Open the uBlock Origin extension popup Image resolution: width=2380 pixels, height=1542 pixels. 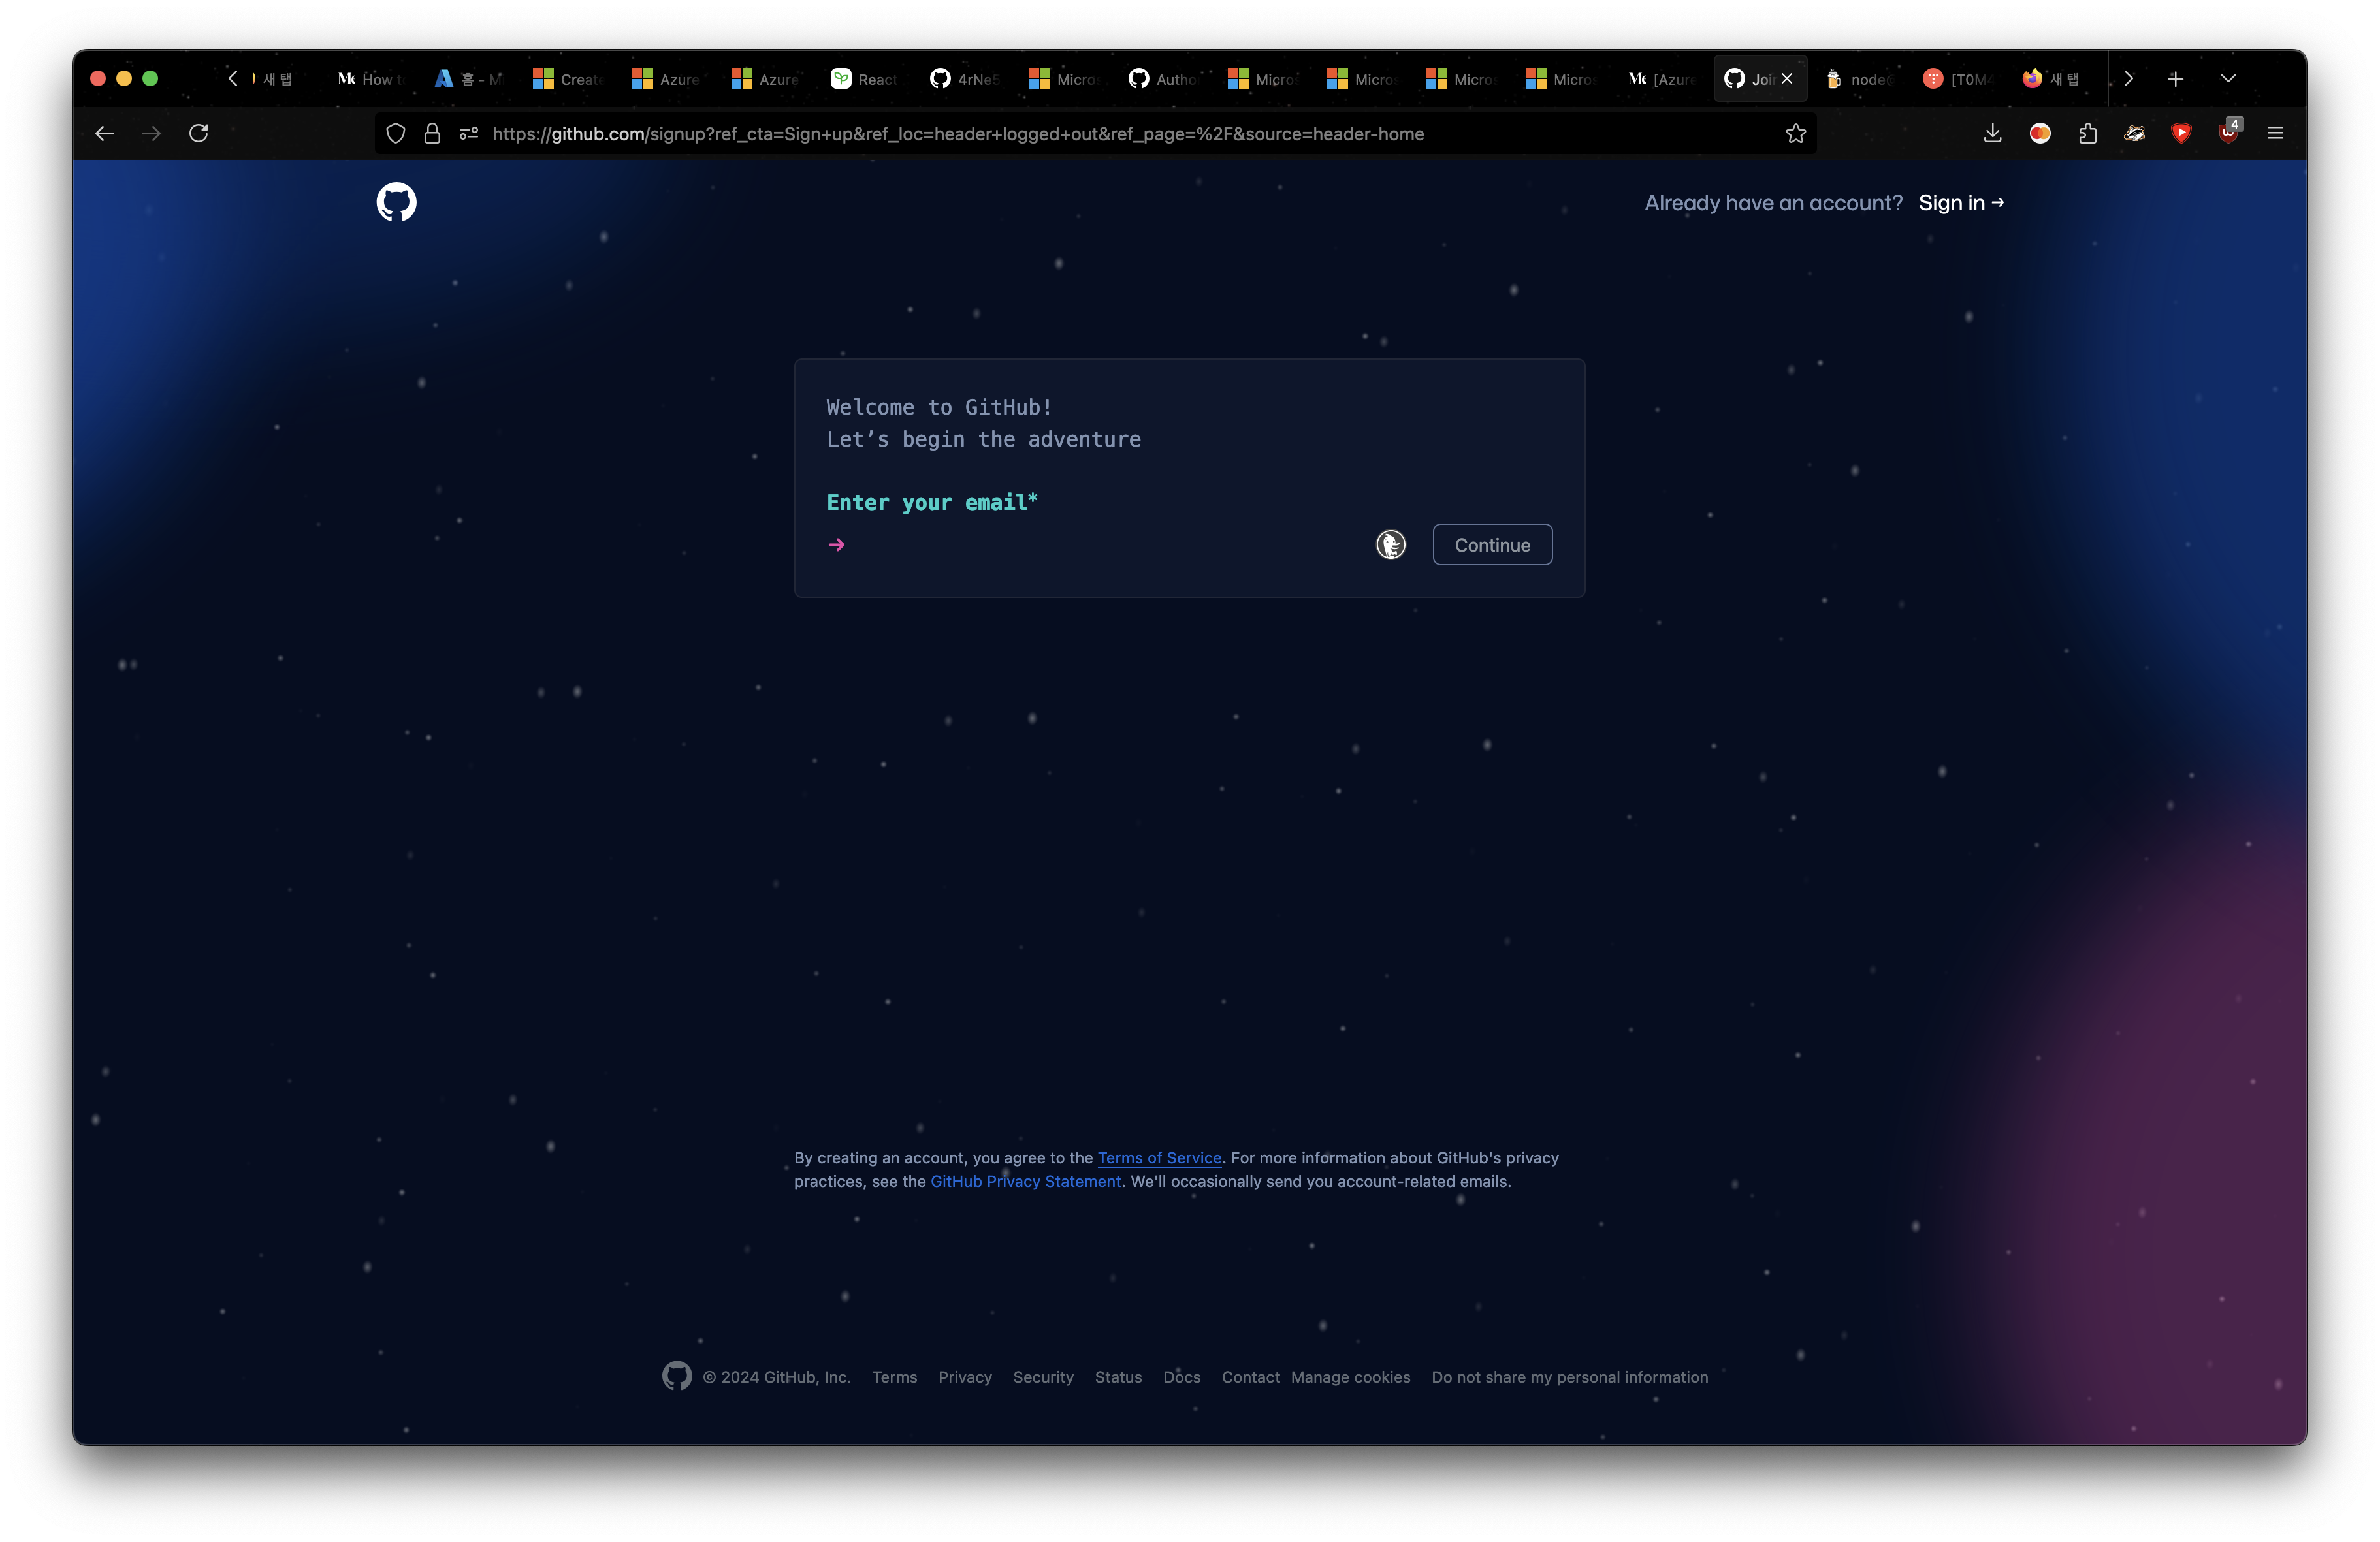click(2228, 133)
